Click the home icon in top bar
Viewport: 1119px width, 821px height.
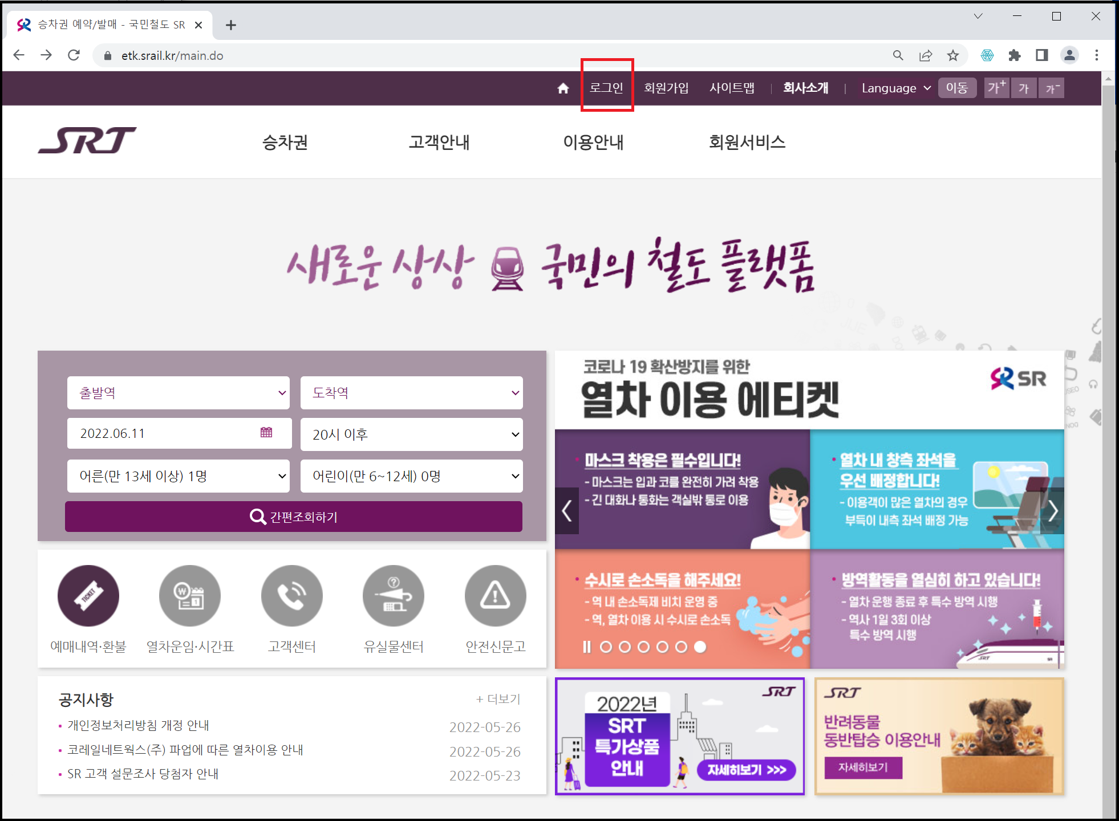[563, 88]
